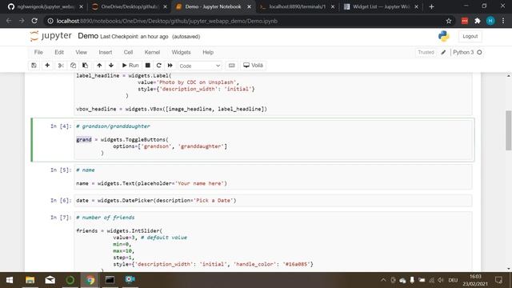Click the Logout button
This screenshot has width=512, height=288.
(x=470, y=36)
